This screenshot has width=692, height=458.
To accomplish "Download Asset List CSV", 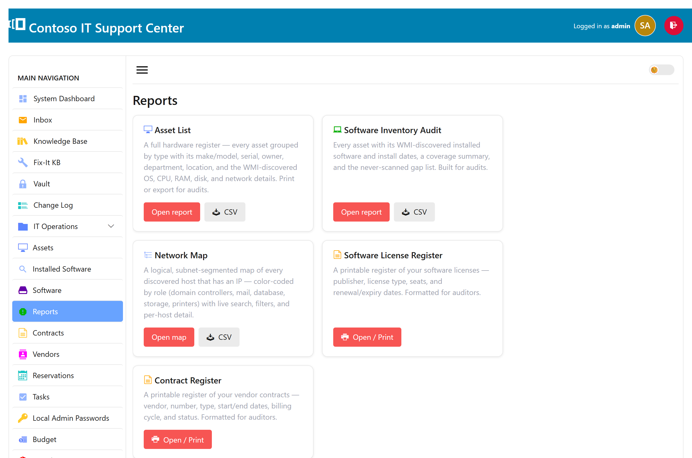I will point(225,212).
